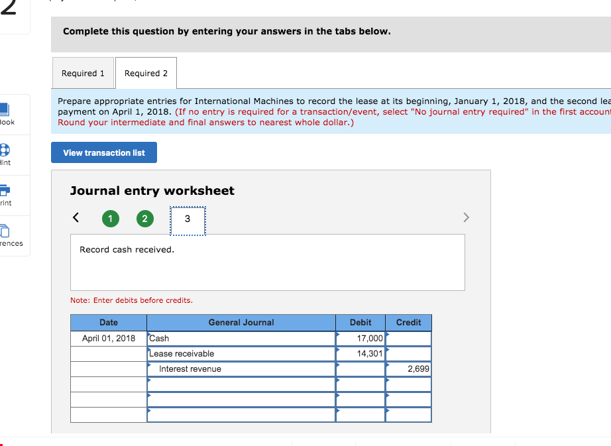Select the April 01, 2018 date cell
The width and height of the screenshot is (611, 446).
108,338
